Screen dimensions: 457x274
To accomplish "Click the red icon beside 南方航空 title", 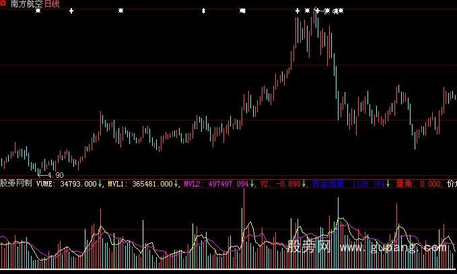I will pos(3,3).
